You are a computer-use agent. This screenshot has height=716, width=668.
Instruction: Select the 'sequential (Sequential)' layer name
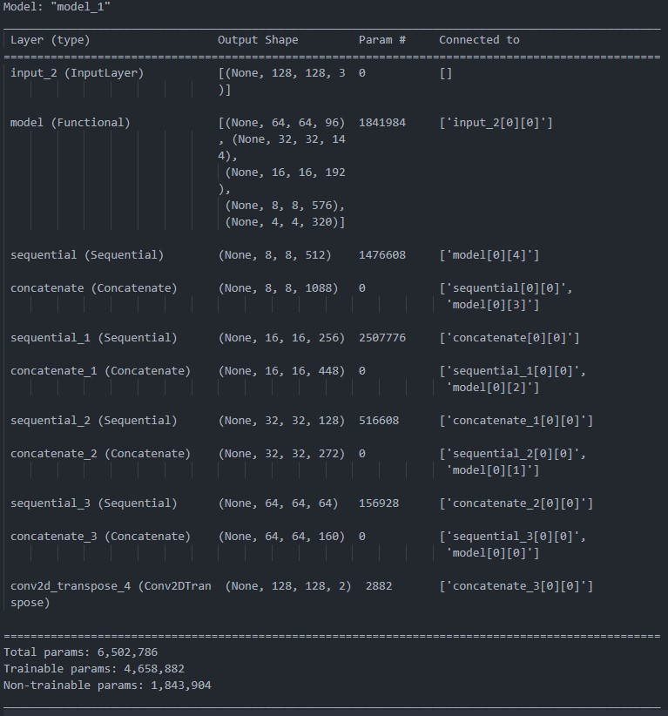(87, 255)
